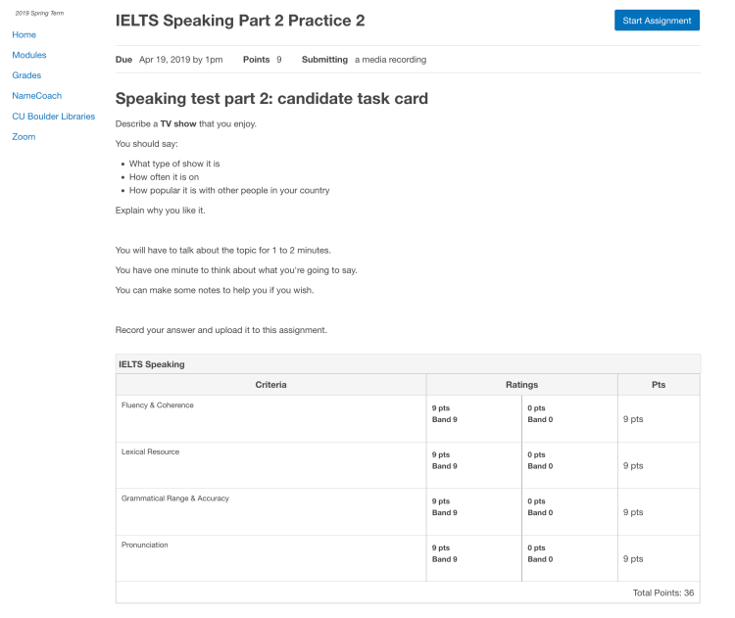Open the Grades page
Image resolution: width=735 pixels, height=618 pixels.
26,75
